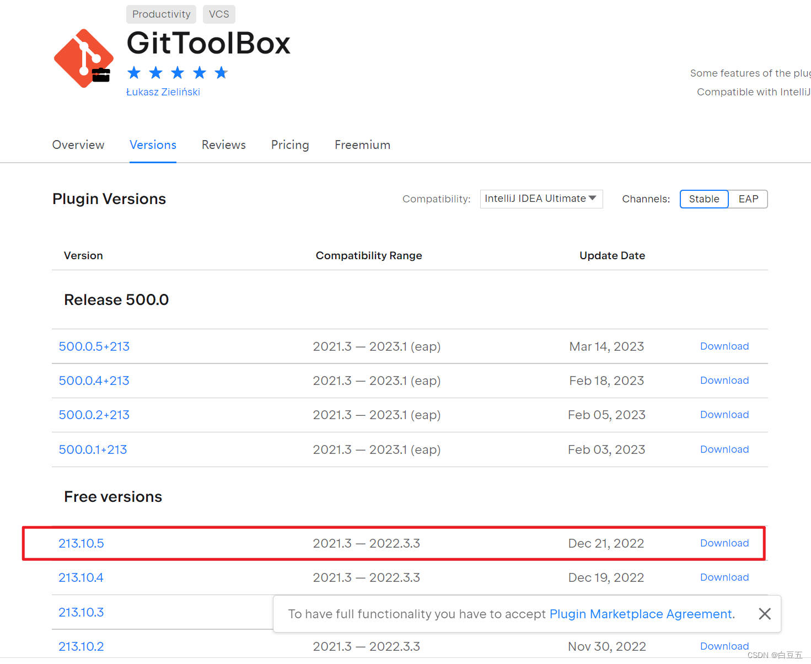The image size is (811, 664).
Task: Go to the Reviews tab
Action: tap(224, 145)
